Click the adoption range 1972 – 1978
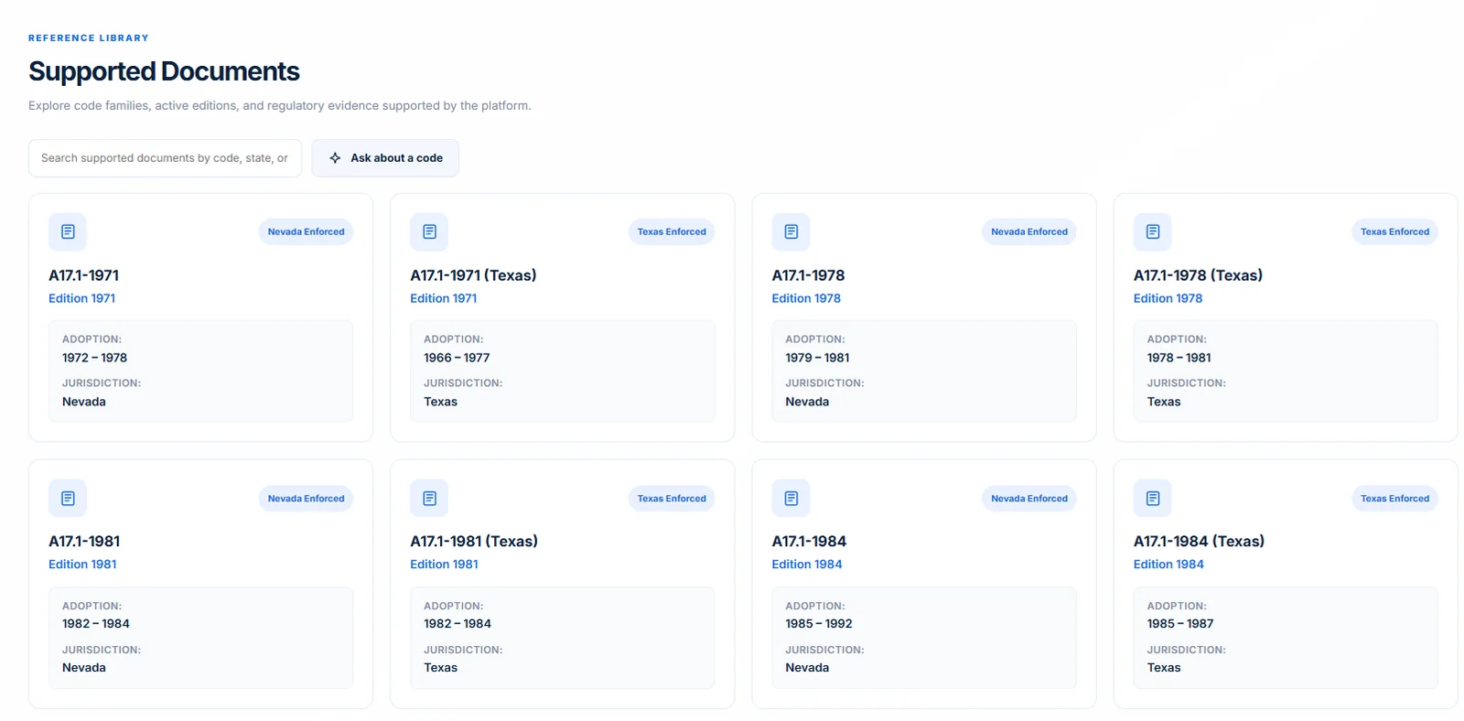The width and height of the screenshot is (1464, 721). coord(94,358)
